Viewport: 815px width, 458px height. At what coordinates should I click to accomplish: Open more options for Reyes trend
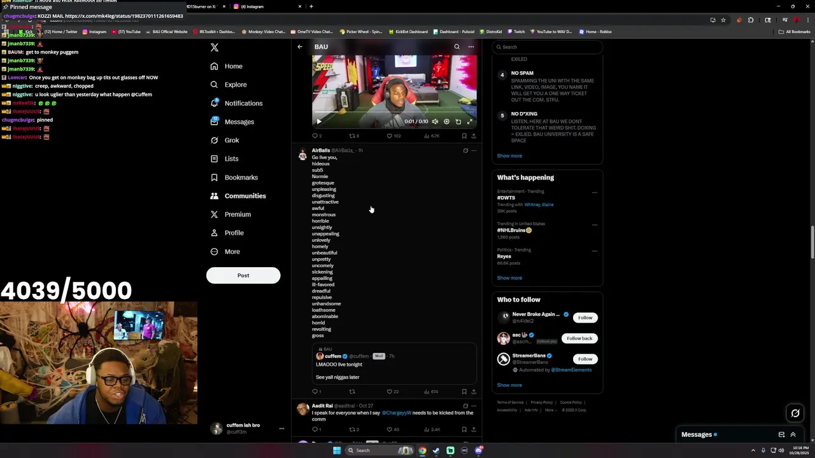595,251
